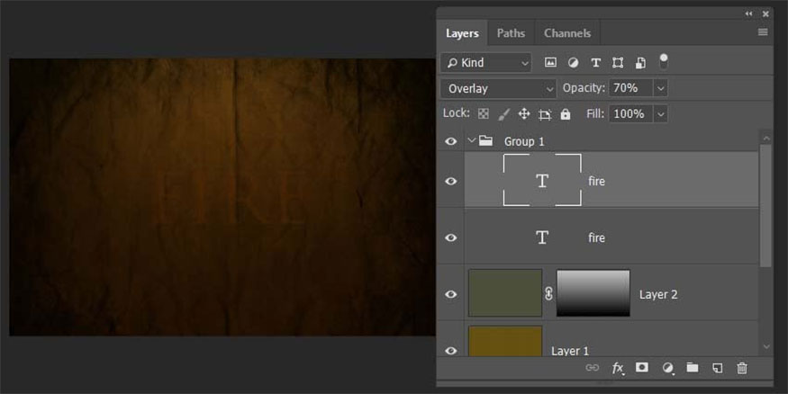This screenshot has height=394, width=788.
Task: Select the Layer 2 gradient mask thumbnail
Action: pyautogui.click(x=593, y=293)
